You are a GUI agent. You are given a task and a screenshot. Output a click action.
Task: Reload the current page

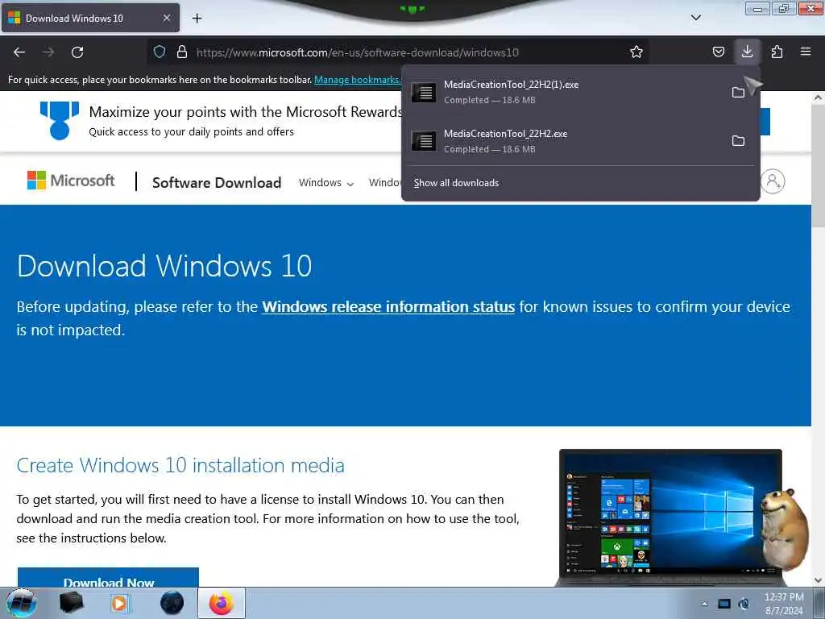[x=77, y=52]
